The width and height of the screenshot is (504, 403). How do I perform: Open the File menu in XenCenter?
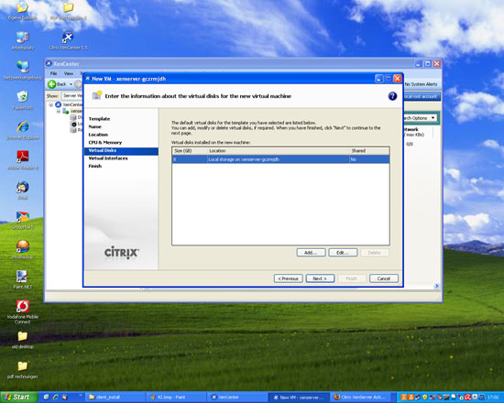point(53,73)
